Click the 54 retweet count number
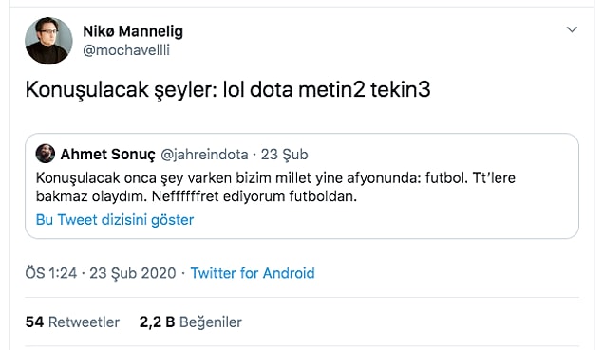The height and width of the screenshot is (350, 603). tap(34, 322)
